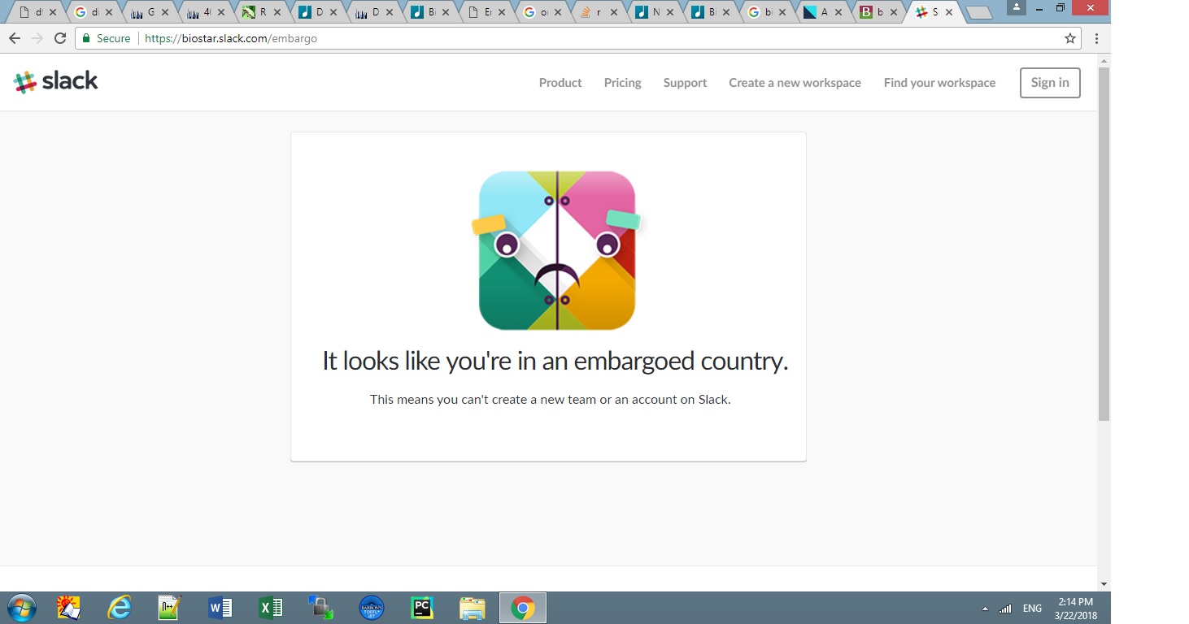Screen dimensions: 1189x624
Task: Click the sad Slack face illustration
Action: coord(556,250)
